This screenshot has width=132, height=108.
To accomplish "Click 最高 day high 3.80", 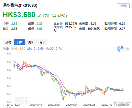I will [35, 24].
